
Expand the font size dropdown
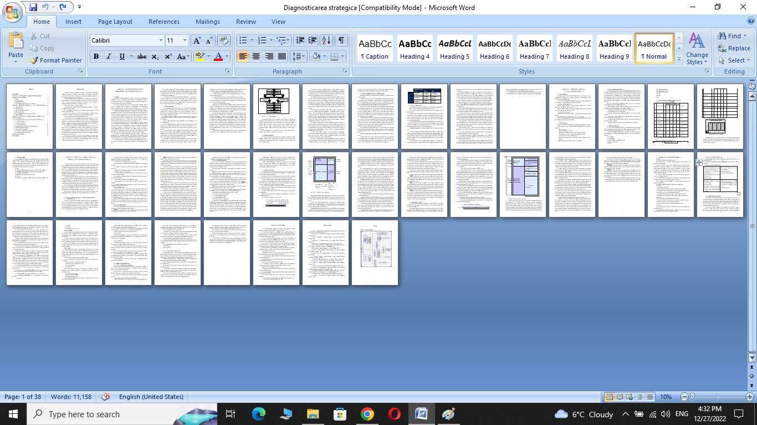[185, 40]
